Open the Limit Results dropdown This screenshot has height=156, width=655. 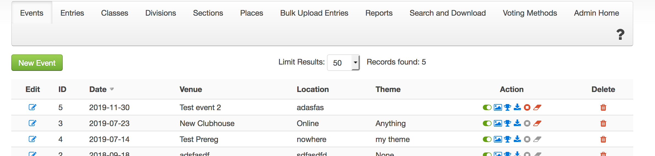click(x=343, y=63)
